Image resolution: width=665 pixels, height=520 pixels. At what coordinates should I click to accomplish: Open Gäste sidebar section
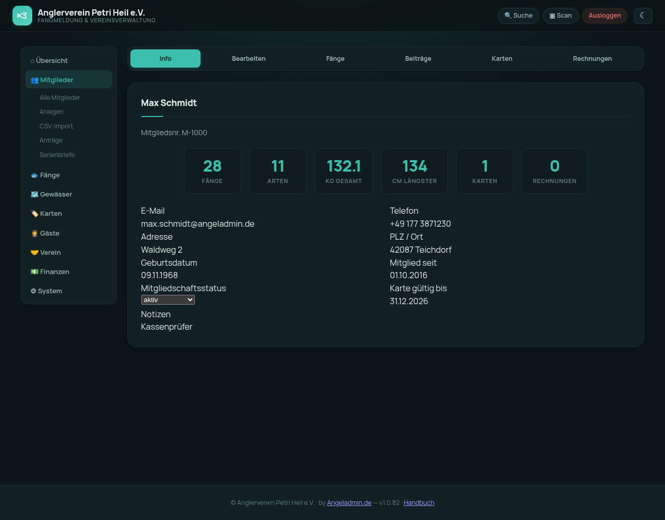69,233
